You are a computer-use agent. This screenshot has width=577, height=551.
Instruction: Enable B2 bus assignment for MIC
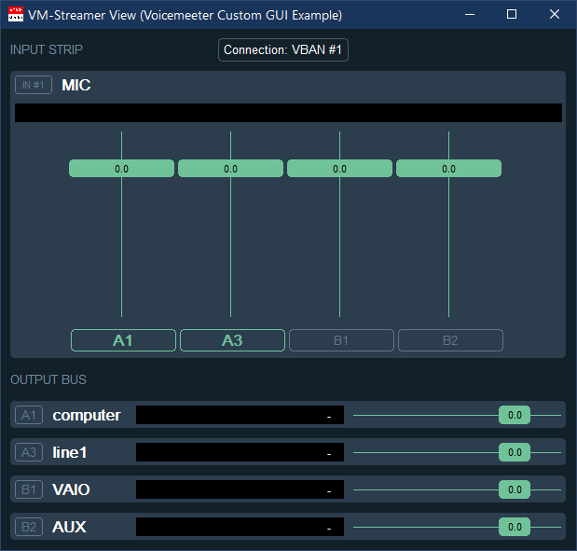coord(450,340)
